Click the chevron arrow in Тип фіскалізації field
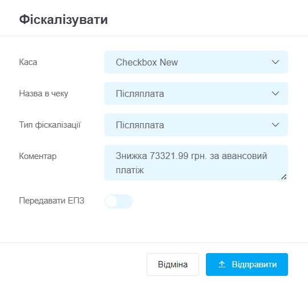The image size is (308, 285). tap(275, 125)
